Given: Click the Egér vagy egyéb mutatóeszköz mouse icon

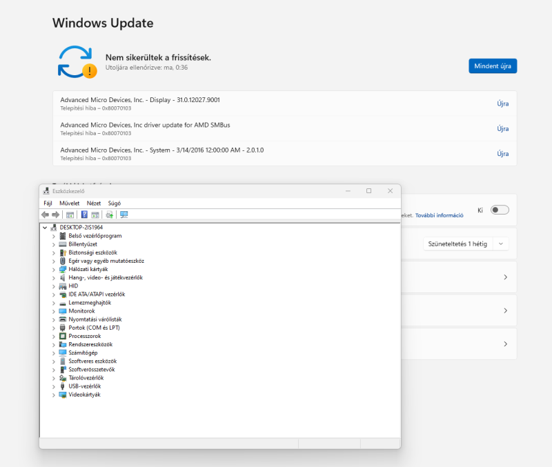Looking at the screenshot, I should click(x=63, y=261).
